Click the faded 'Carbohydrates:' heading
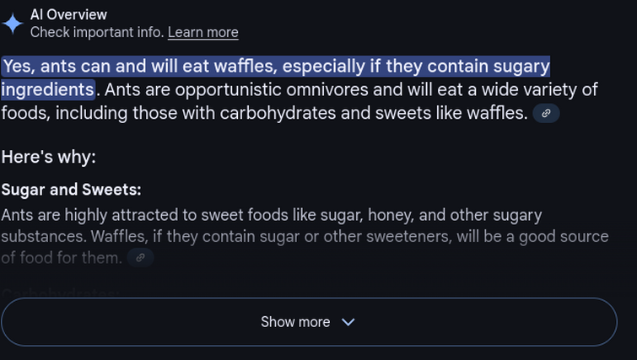This screenshot has height=360, width=637. 61,293
